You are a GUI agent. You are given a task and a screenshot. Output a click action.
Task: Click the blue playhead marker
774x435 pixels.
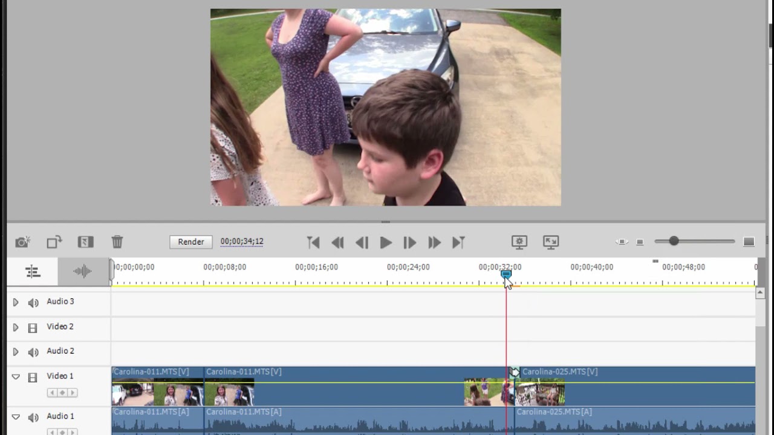click(506, 274)
